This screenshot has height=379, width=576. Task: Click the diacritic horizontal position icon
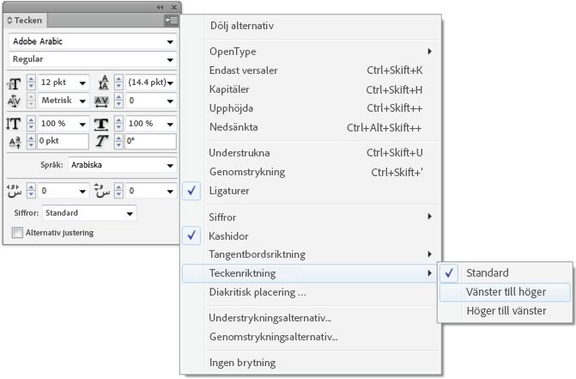pos(15,191)
